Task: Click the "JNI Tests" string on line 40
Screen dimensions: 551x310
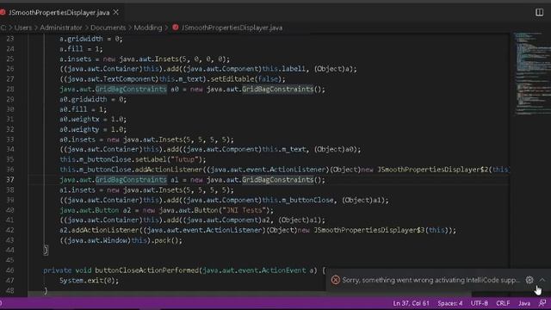Action: coord(245,210)
